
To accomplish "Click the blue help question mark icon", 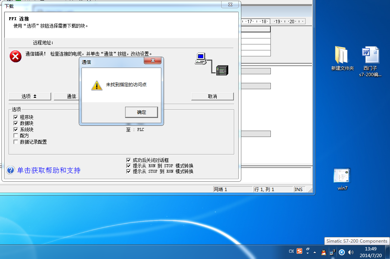I will 10,171.
